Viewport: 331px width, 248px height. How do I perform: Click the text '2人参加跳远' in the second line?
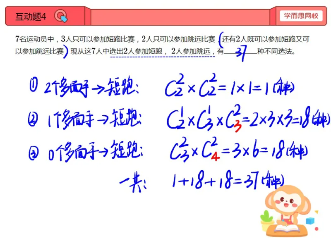click(191, 51)
